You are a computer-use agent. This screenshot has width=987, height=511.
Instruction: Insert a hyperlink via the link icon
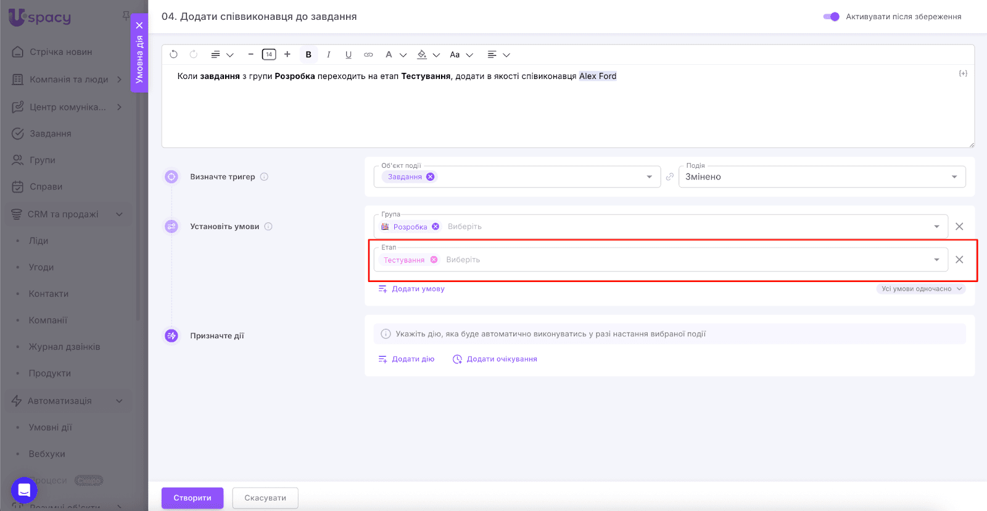[368, 54]
